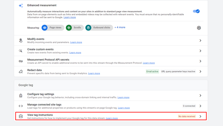The width and height of the screenshot is (223, 126).
Task: Open Learn more for Configure tag settings
Action: pos(124,97)
